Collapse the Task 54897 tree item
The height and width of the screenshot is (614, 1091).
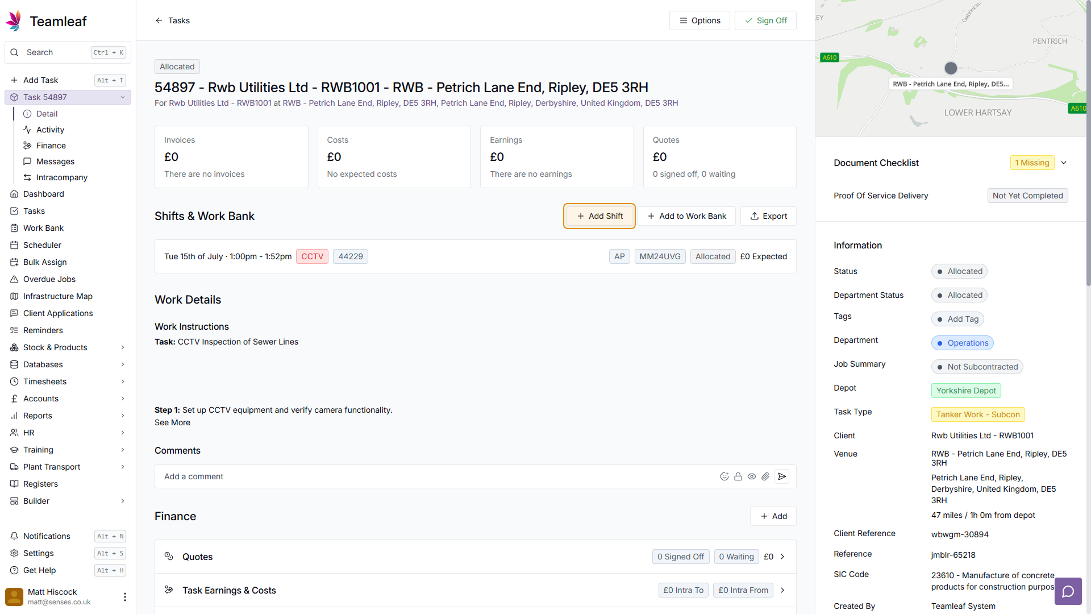pyautogui.click(x=123, y=97)
